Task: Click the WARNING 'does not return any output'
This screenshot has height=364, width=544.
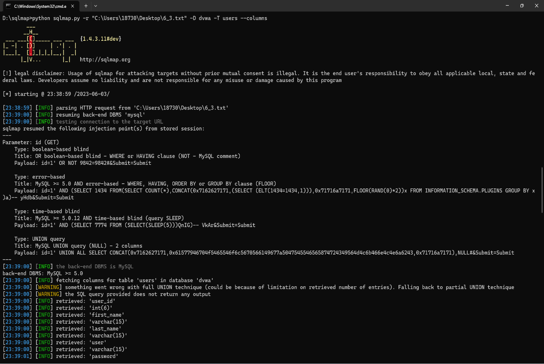Action: click(x=106, y=294)
